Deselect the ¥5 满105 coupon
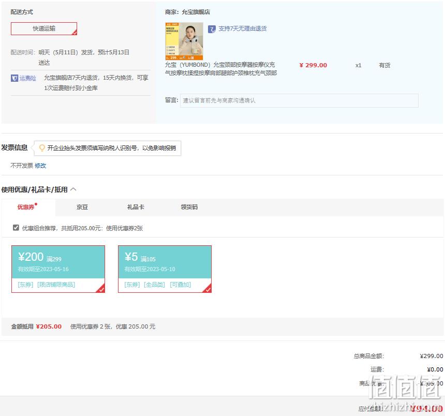The height and width of the screenshot is (416, 445). click(x=165, y=269)
